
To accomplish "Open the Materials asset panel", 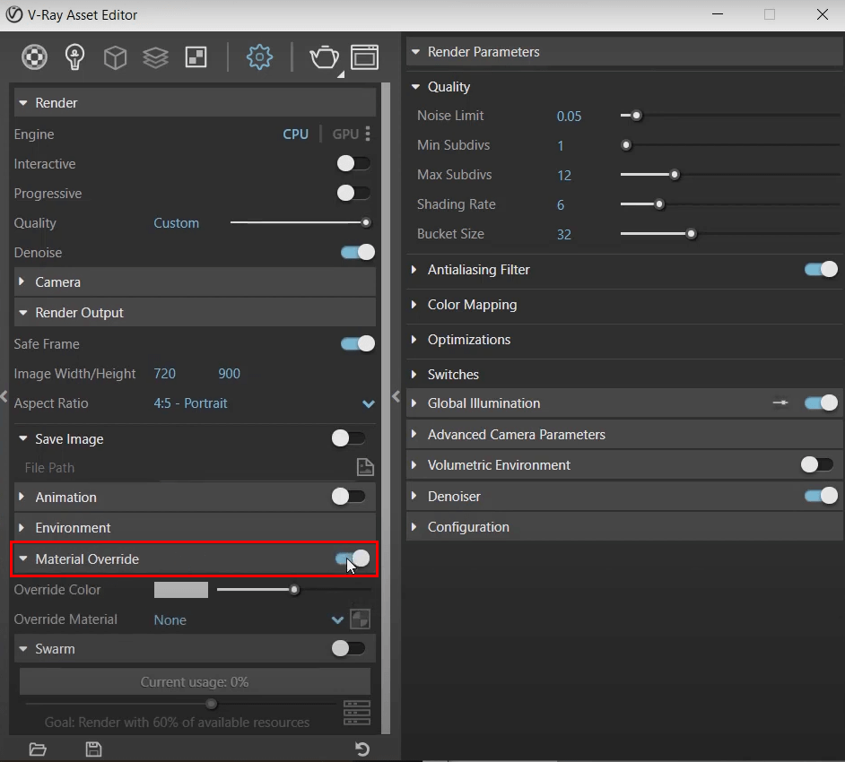I will point(34,56).
